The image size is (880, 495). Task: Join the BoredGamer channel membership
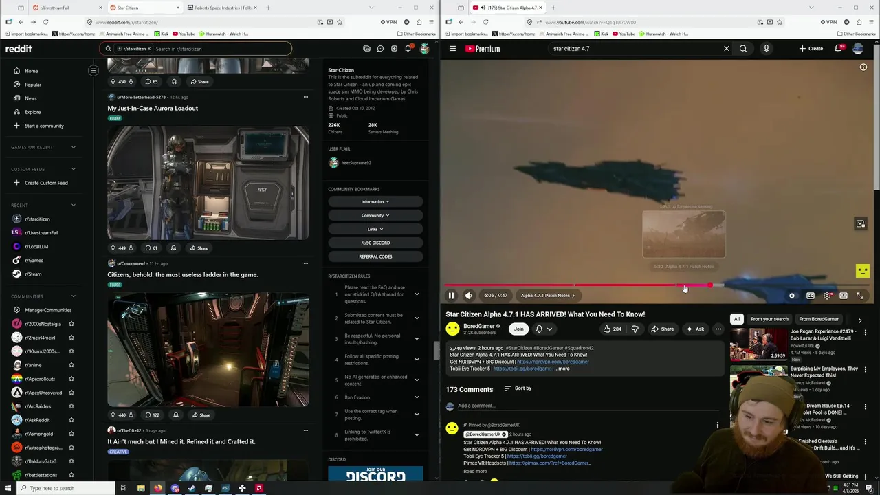(x=519, y=329)
